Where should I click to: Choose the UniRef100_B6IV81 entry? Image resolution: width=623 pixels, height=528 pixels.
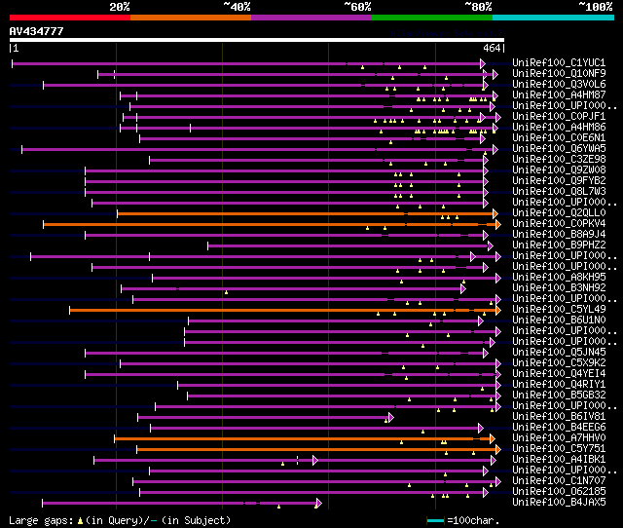[x=559, y=417]
